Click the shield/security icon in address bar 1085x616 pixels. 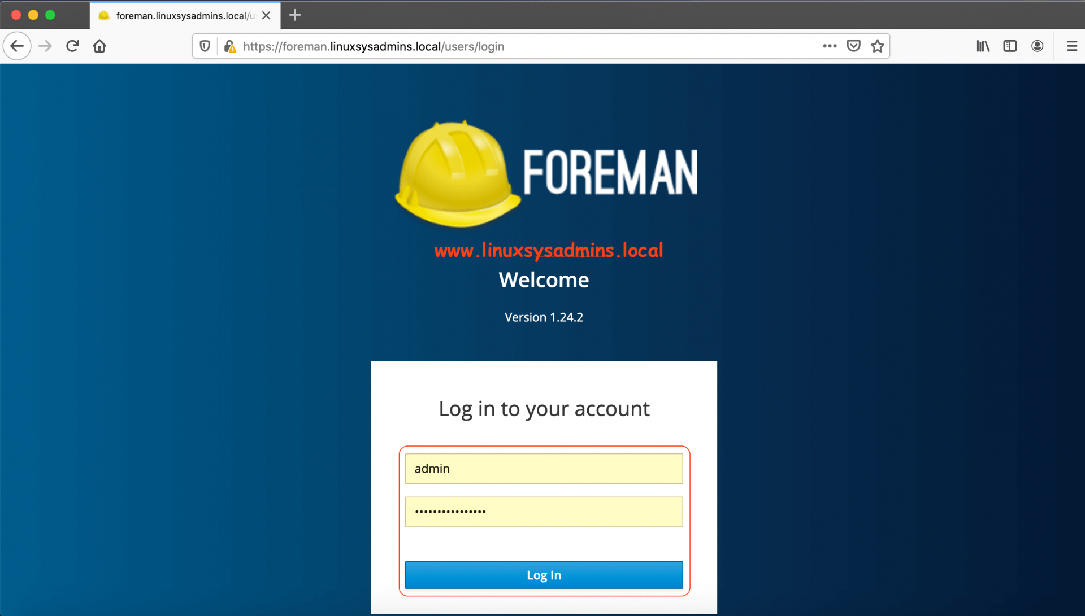pos(209,46)
